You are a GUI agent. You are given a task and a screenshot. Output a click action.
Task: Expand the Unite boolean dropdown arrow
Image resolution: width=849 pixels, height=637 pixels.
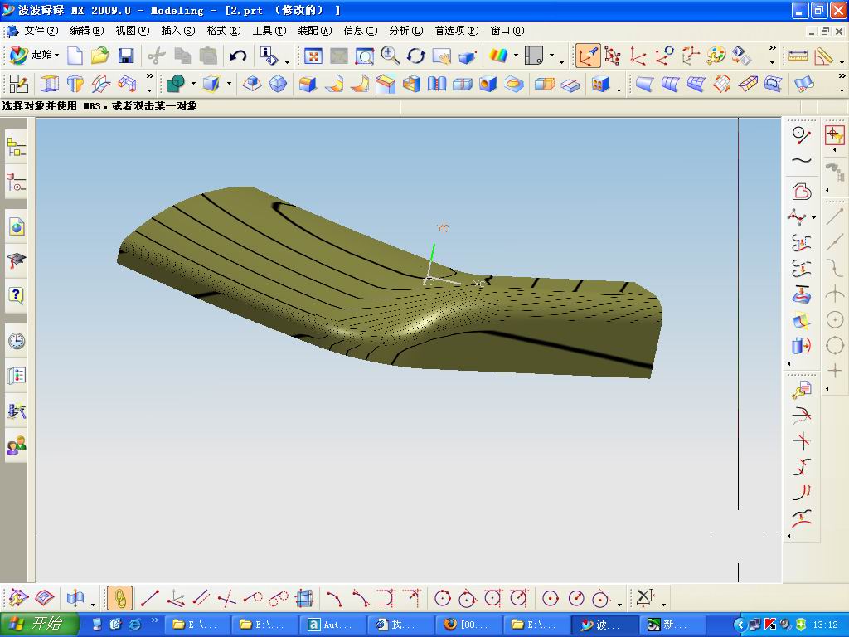pyautogui.click(x=193, y=84)
